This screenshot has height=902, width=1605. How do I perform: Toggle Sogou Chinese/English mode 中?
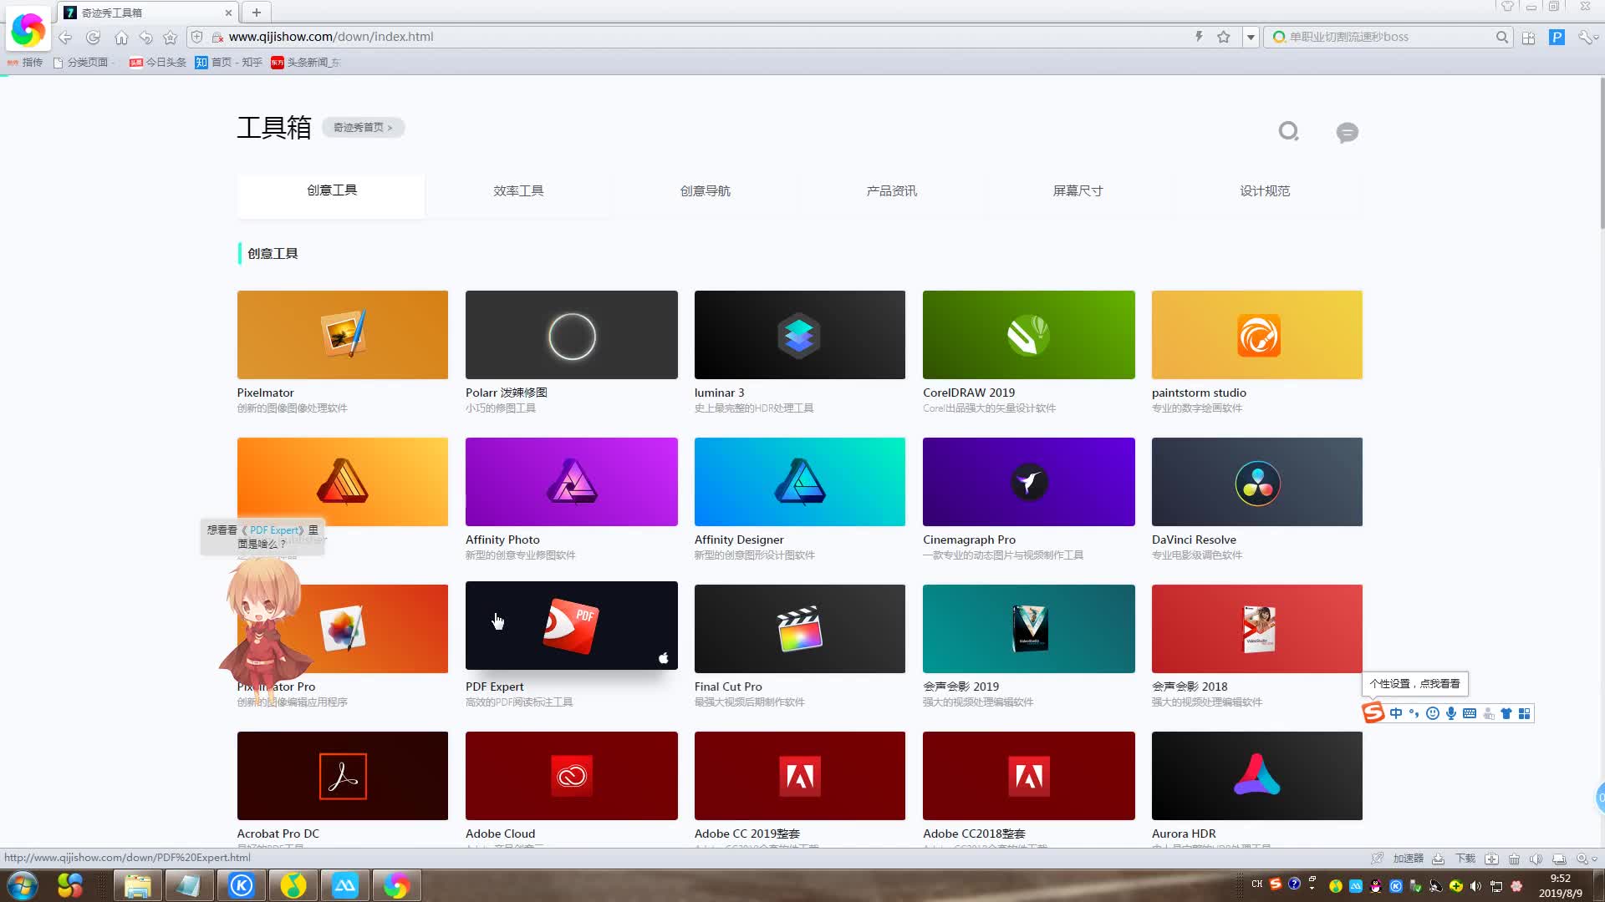(1395, 713)
